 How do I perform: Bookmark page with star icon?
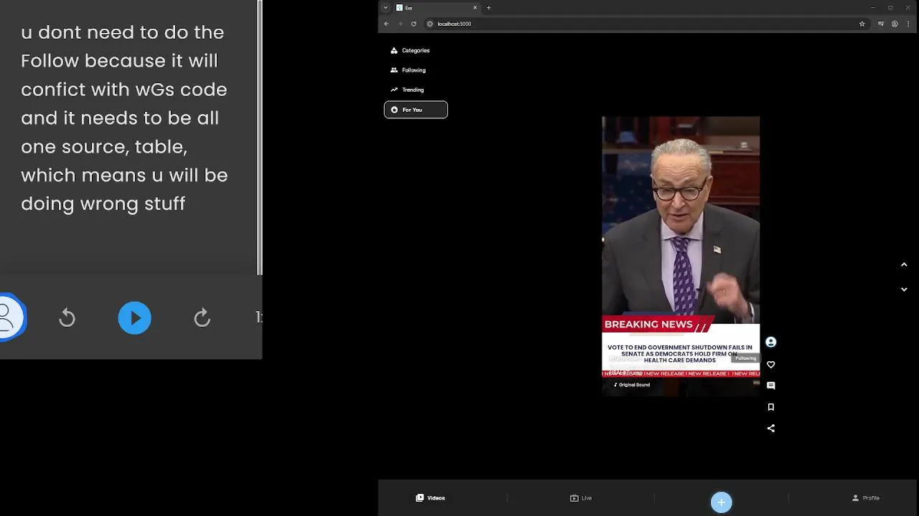click(862, 24)
